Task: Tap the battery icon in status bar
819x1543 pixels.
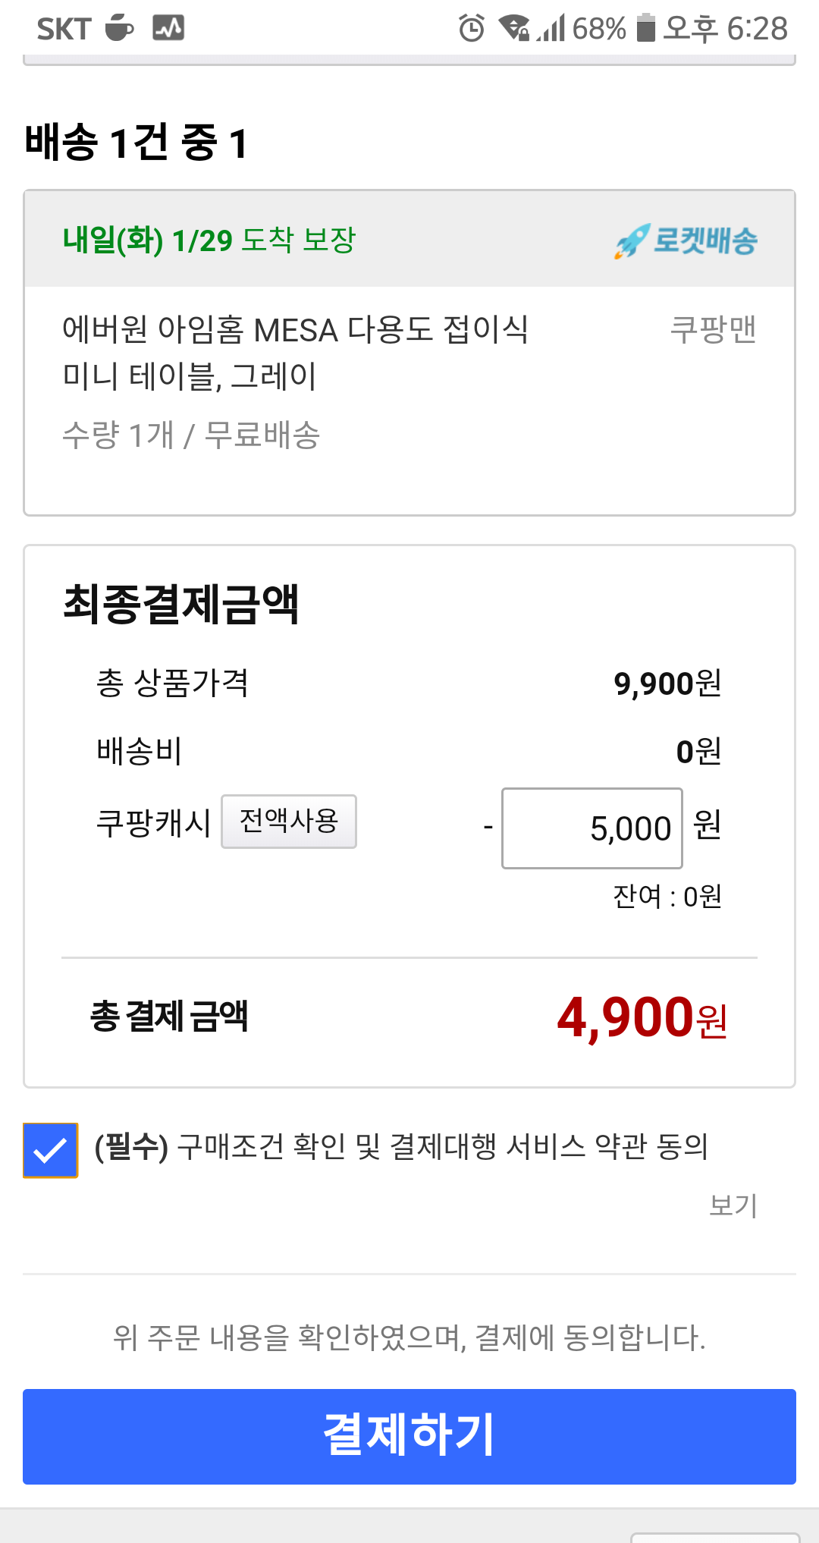Action: point(645,28)
